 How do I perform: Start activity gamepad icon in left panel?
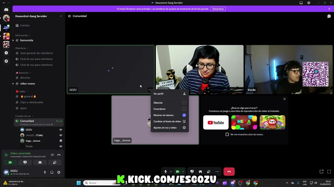[40, 162]
